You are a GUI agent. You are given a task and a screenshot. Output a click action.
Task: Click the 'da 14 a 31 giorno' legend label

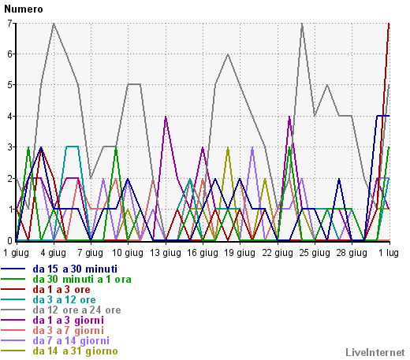point(75,351)
